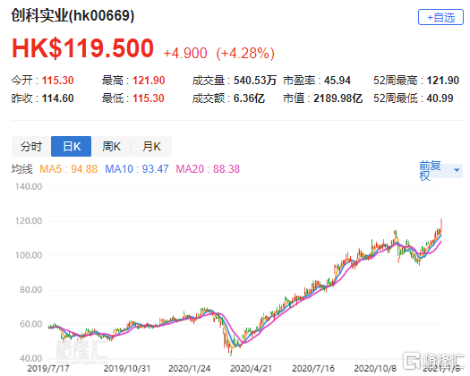Click the 创科实业(hk00669) stock title

(73, 15)
